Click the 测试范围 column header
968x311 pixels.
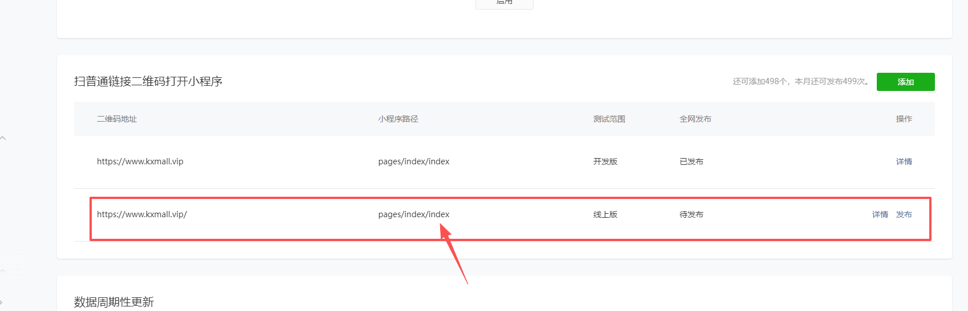click(609, 119)
